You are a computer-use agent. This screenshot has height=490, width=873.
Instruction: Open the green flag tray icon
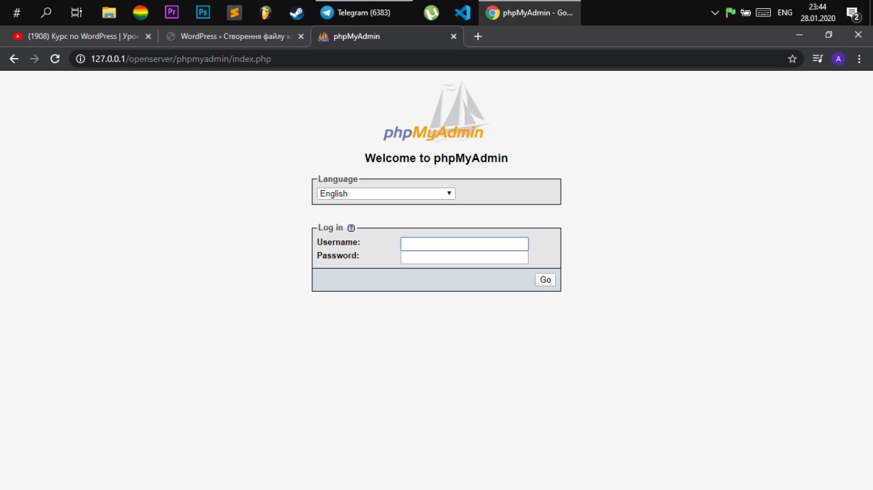pyautogui.click(x=730, y=12)
